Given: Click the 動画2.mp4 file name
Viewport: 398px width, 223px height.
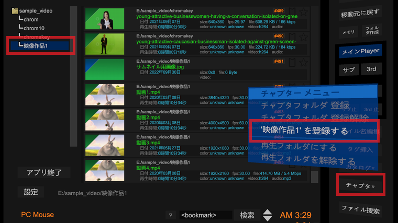Looking at the screenshot, I should (x=148, y=118).
